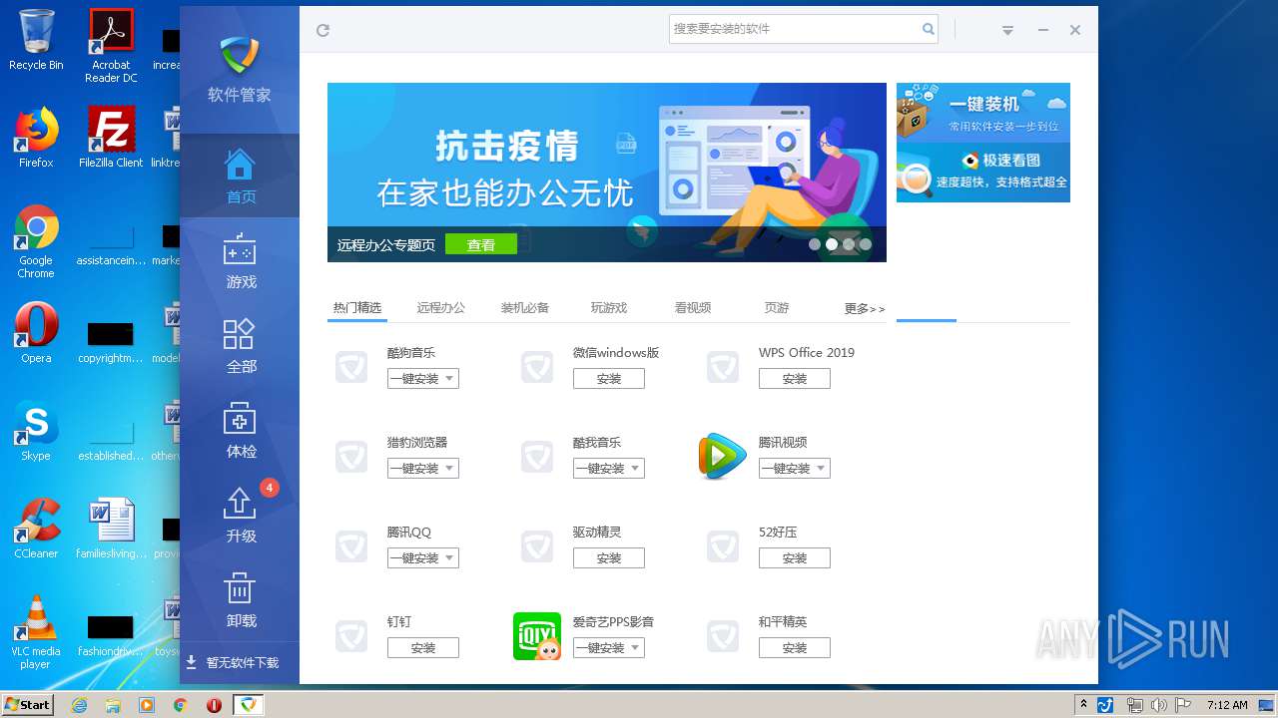Open the 升级 upgrade section

pos(240,516)
